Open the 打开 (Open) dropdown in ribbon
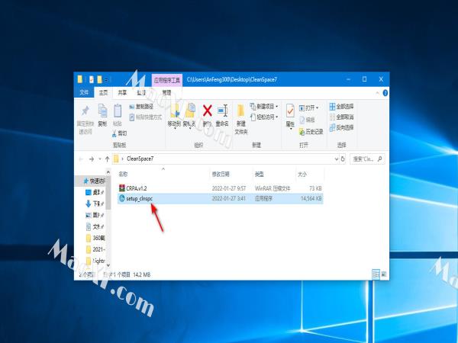458x343 pixels. (308, 108)
